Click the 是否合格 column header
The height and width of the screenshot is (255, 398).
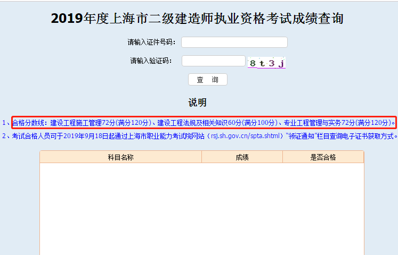323,157
